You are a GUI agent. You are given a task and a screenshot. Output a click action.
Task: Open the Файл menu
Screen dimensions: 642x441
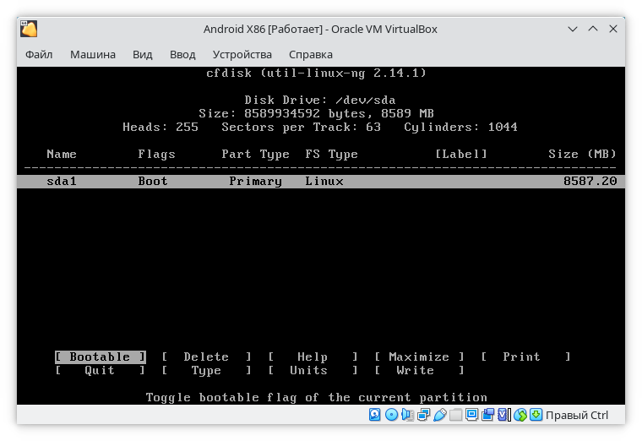(x=39, y=55)
